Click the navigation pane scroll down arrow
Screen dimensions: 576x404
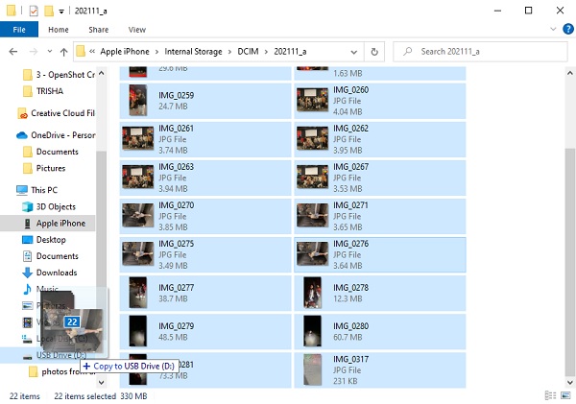click(102, 382)
